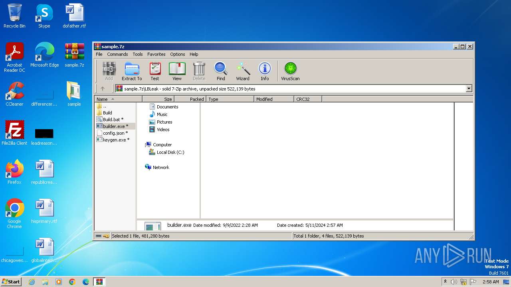This screenshot has width=511, height=287.
Task: Show hidden system tray icons
Action: coord(446,282)
